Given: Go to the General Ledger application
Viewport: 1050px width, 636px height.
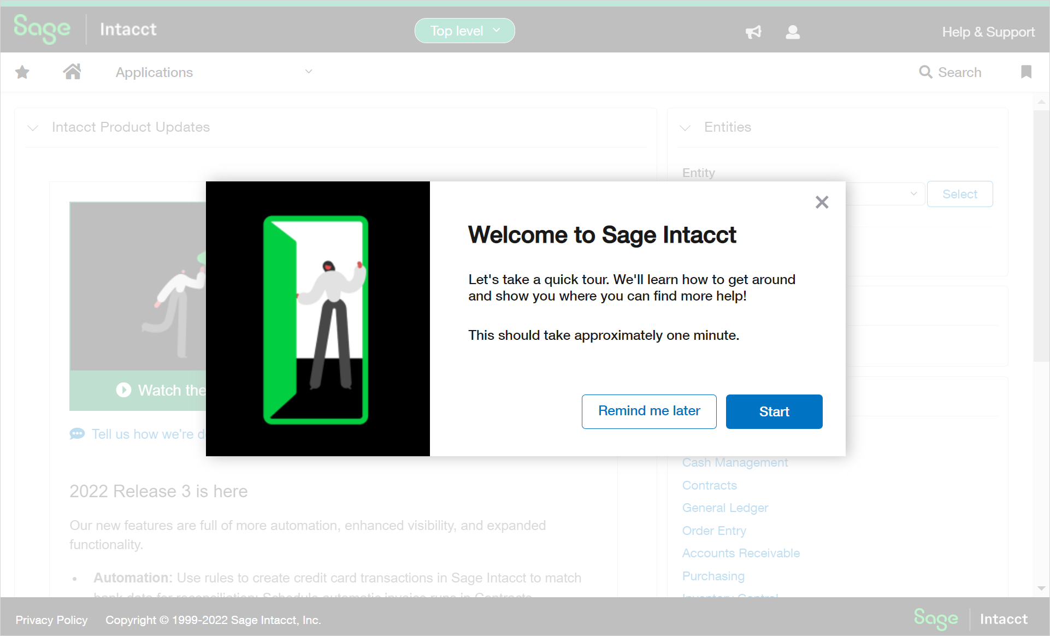Looking at the screenshot, I should 725,508.
